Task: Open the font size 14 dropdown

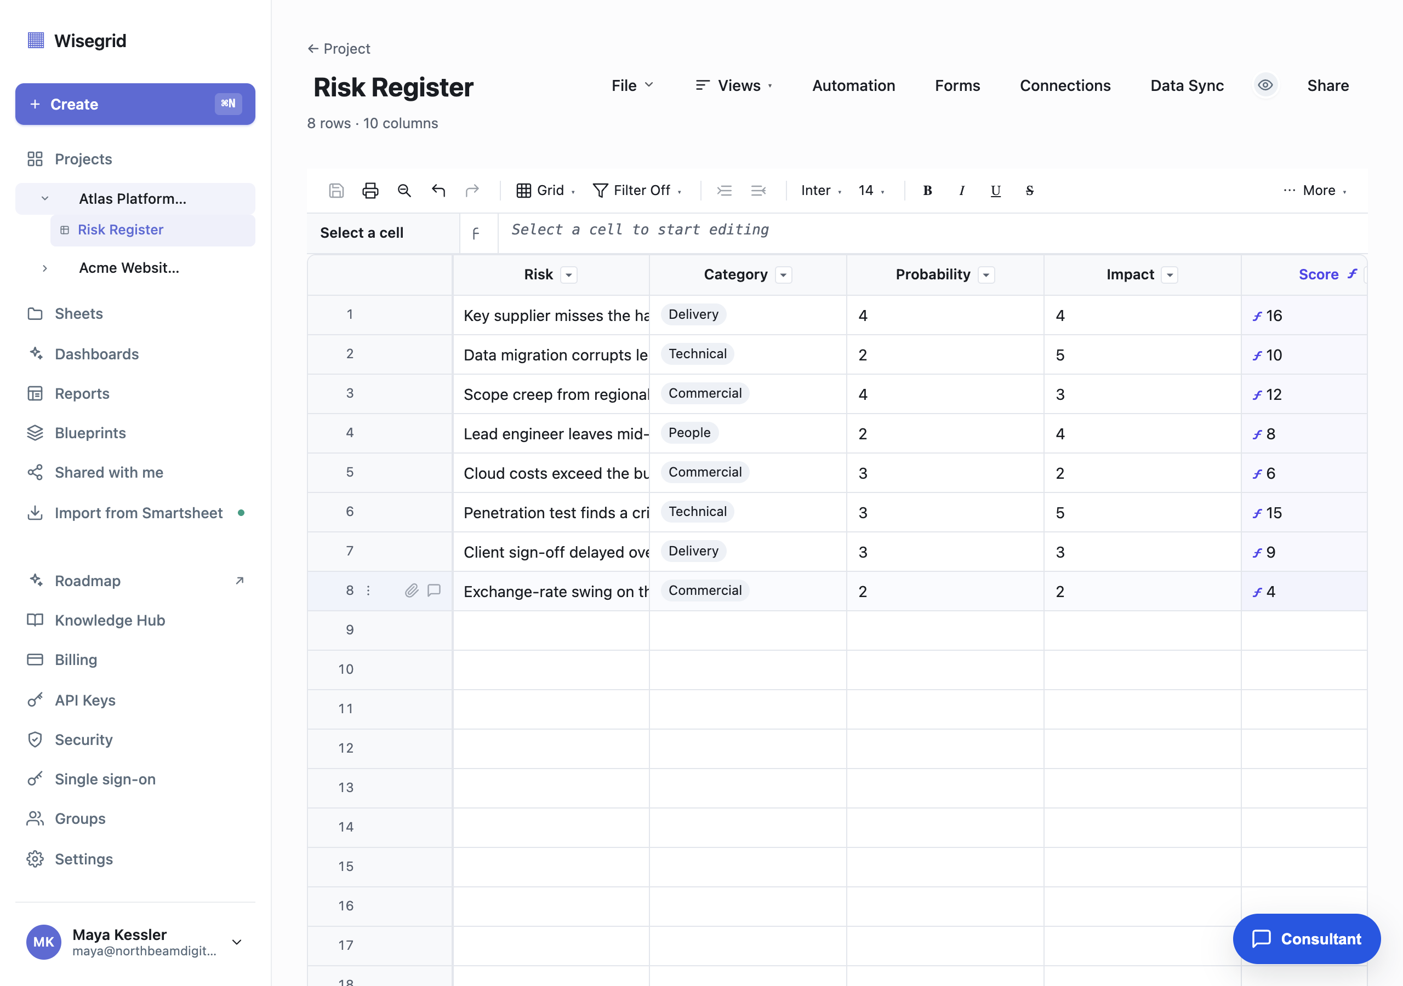Action: coord(871,191)
